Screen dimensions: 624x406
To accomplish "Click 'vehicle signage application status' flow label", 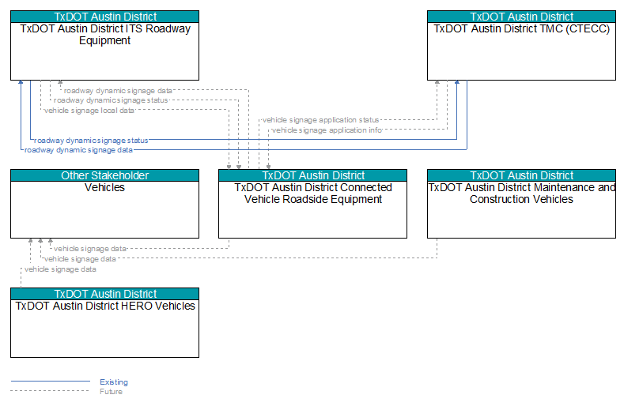I will [x=321, y=120].
